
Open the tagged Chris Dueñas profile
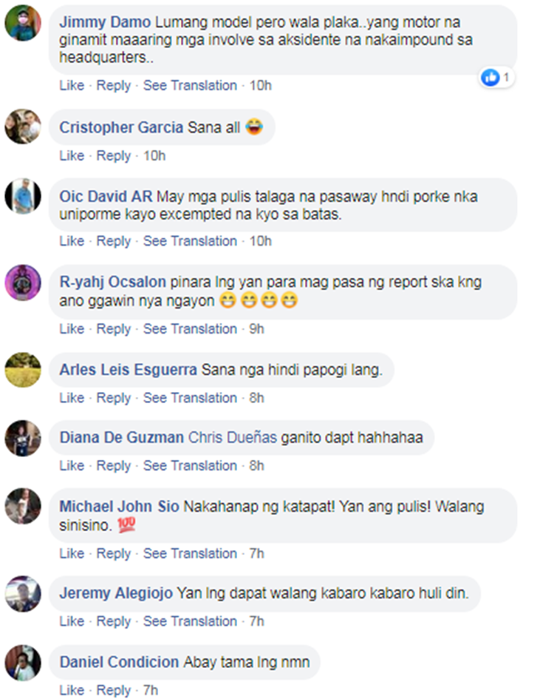[x=233, y=437]
